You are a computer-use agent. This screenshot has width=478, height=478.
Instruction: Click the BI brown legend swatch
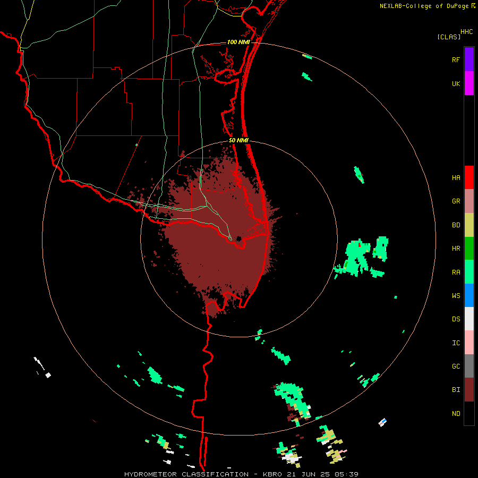tap(469, 390)
